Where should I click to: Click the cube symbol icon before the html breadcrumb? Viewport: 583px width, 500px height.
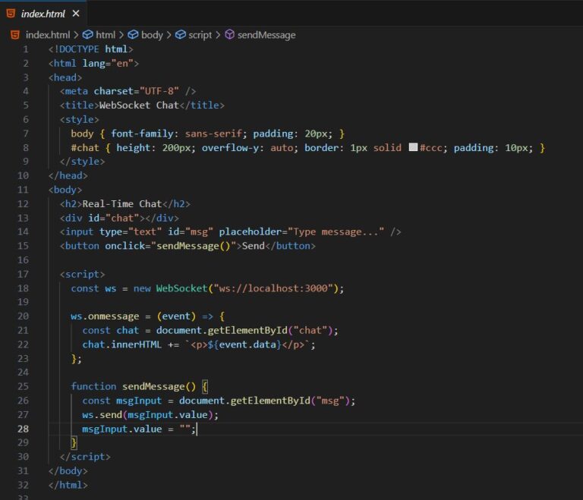(87, 35)
